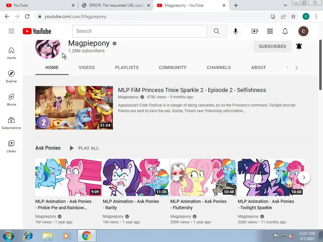Open the tab search dropdown arrow
The width and height of the screenshot is (323, 242).
[285, 5]
